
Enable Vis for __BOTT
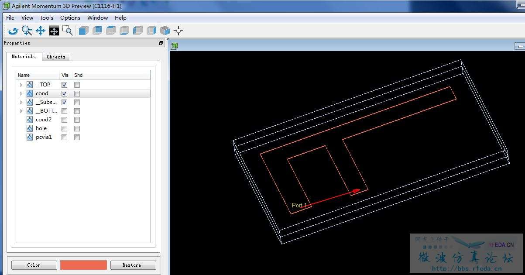[64, 111]
